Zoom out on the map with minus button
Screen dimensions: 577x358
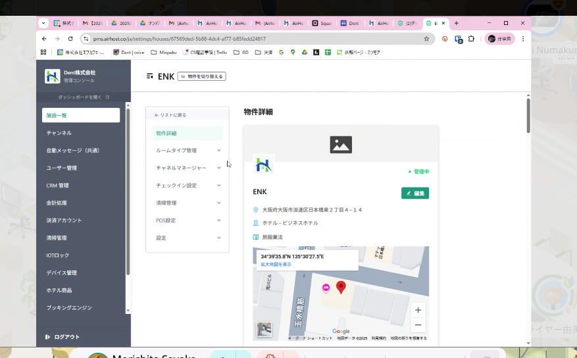coord(418,324)
